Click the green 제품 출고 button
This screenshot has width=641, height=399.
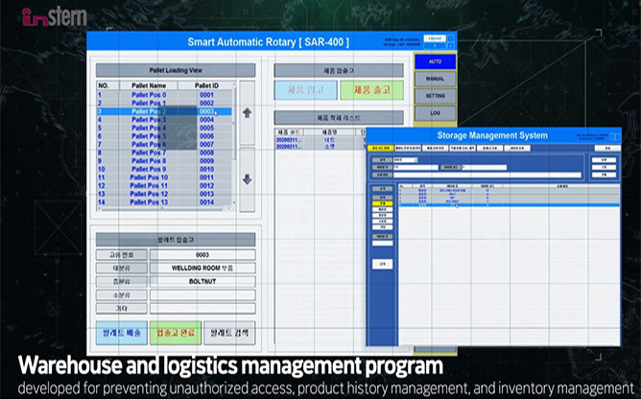(372, 90)
